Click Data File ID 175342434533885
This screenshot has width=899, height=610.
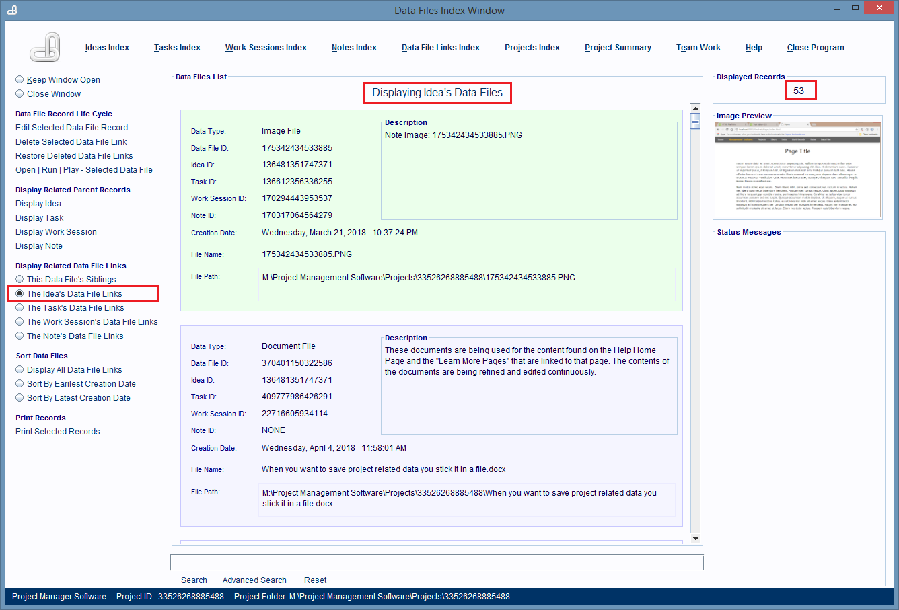(x=297, y=147)
